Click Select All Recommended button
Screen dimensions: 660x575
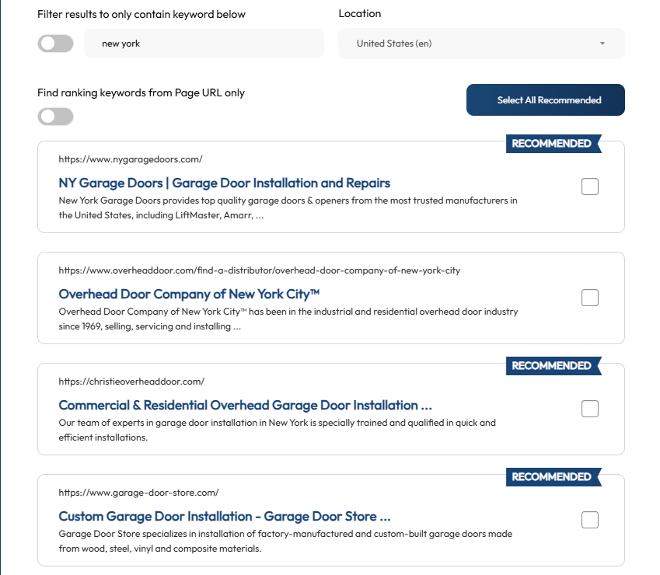(x=546, y=99)
